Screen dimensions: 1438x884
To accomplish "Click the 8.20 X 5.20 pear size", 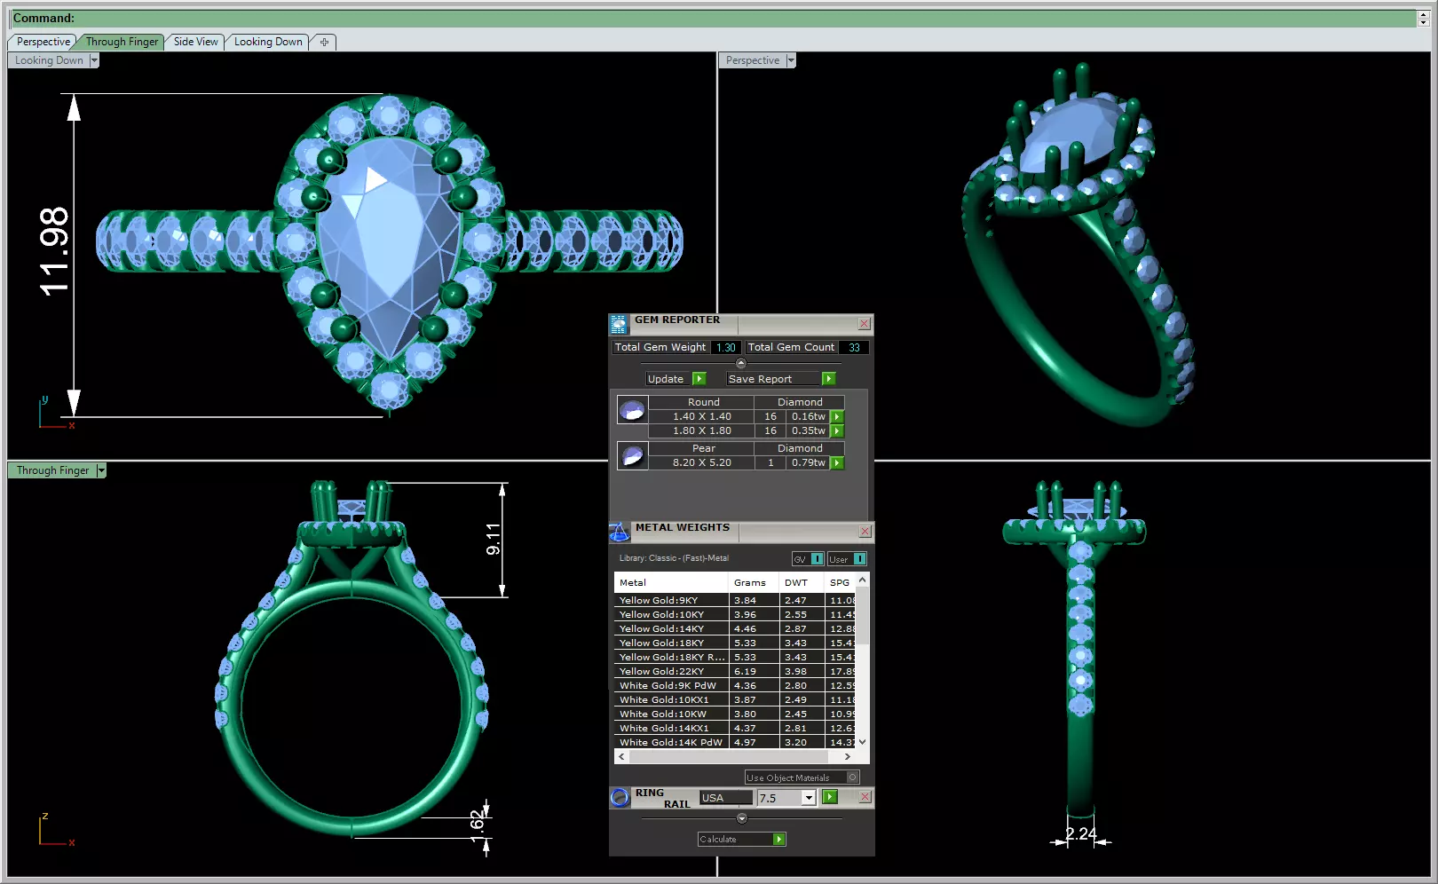I will click(x=702, y=462).
